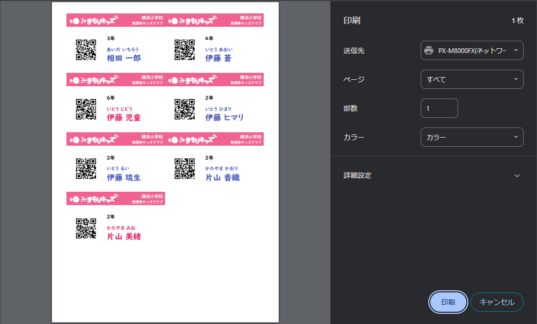Click the printer icon in destination box
537x324 pixels.
[x=429, y=50]
